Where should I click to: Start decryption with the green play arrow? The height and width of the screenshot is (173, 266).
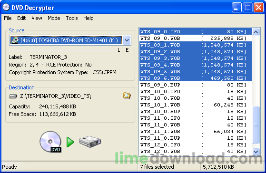tap(70, 142)
